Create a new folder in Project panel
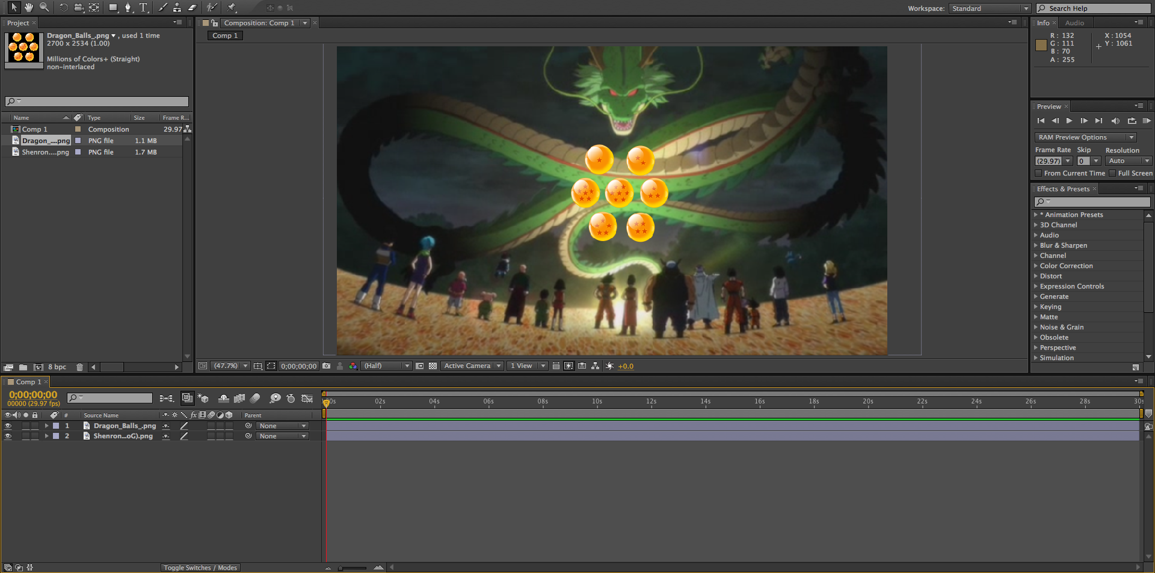The height and width of the screenshot is (573, 1155). click(23, 367)
